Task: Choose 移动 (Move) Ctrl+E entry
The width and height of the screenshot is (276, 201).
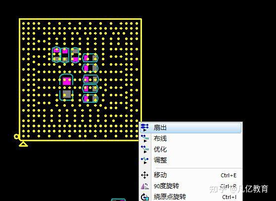Action: coord(190,175)
